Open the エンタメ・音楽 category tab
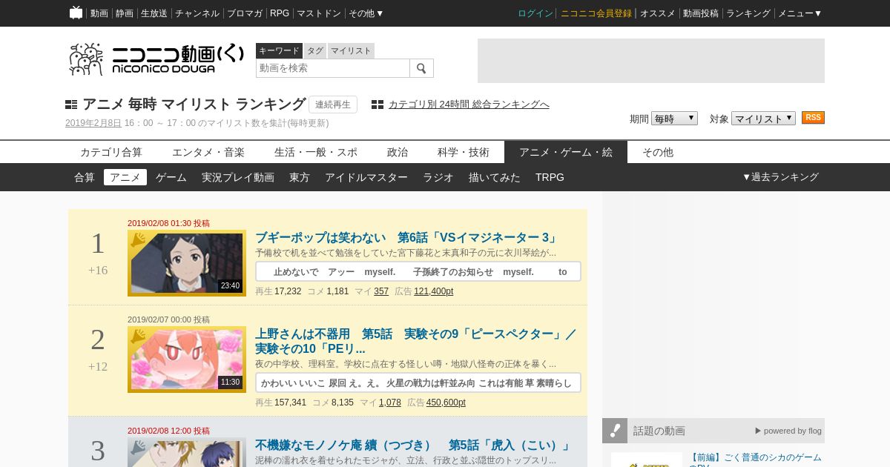Screen dimensions: 890x467 click(208, 152)
